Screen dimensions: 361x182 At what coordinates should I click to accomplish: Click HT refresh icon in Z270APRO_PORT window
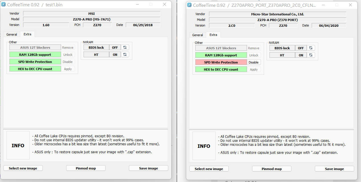coord(311,55)
